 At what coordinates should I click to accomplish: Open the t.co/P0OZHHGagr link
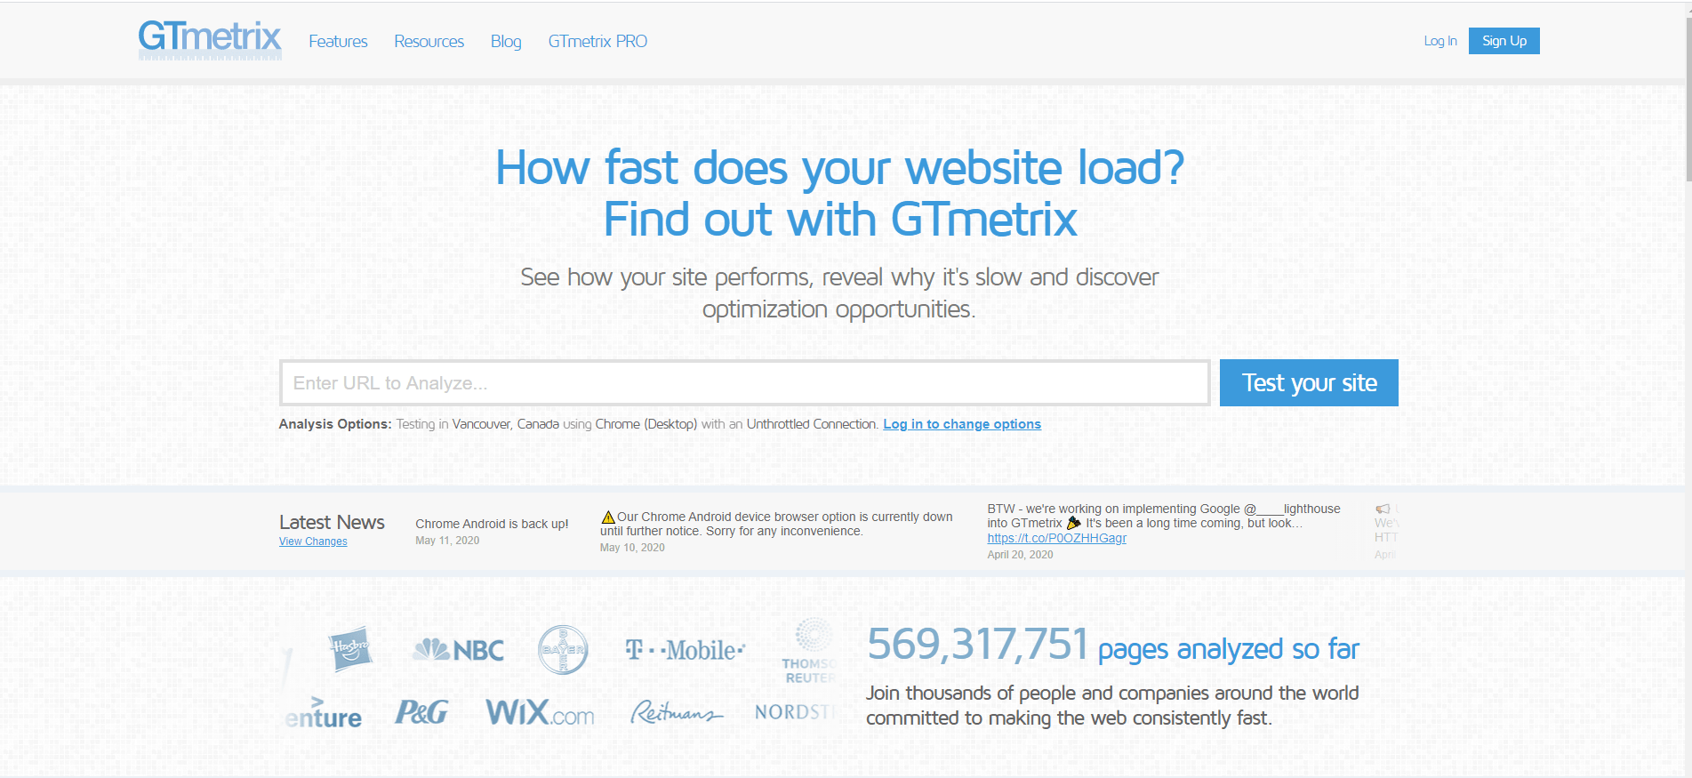(x=1056, y=538)
